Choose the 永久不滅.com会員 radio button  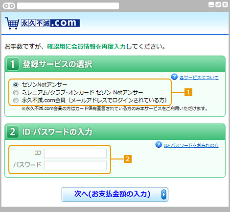(16, 100)
